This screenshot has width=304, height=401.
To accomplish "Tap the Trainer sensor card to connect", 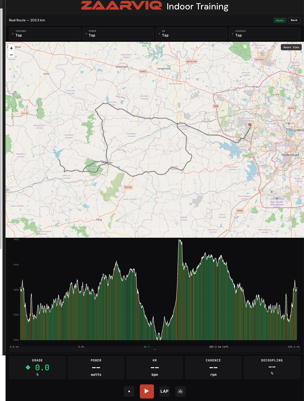I will (x=45, y=33).
